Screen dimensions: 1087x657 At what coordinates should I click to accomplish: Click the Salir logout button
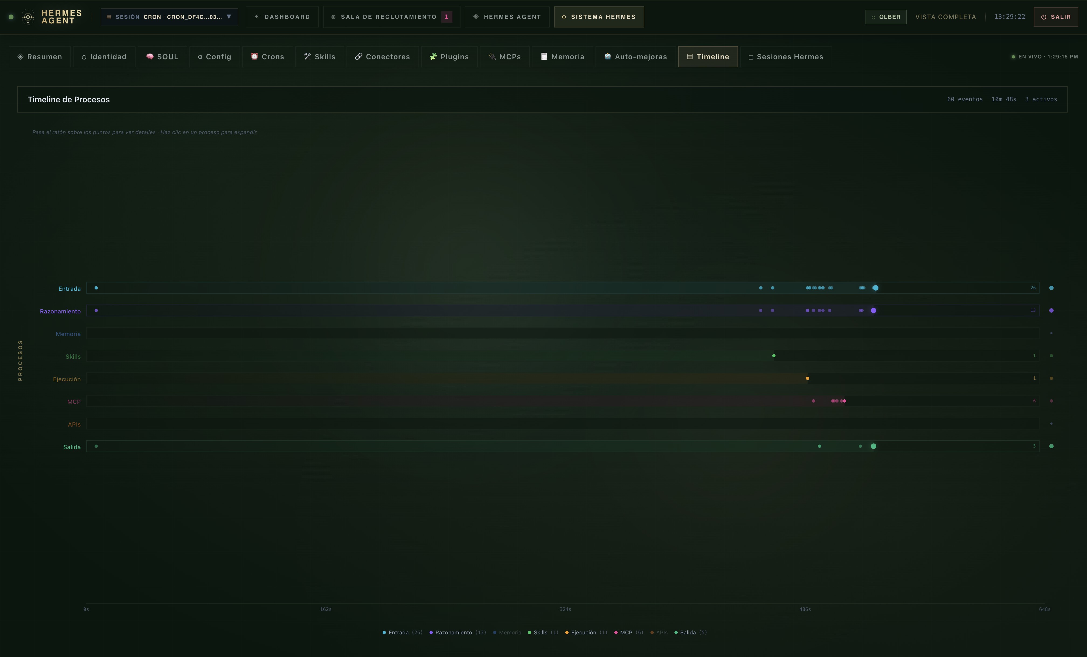click(x=1056, y=17)
